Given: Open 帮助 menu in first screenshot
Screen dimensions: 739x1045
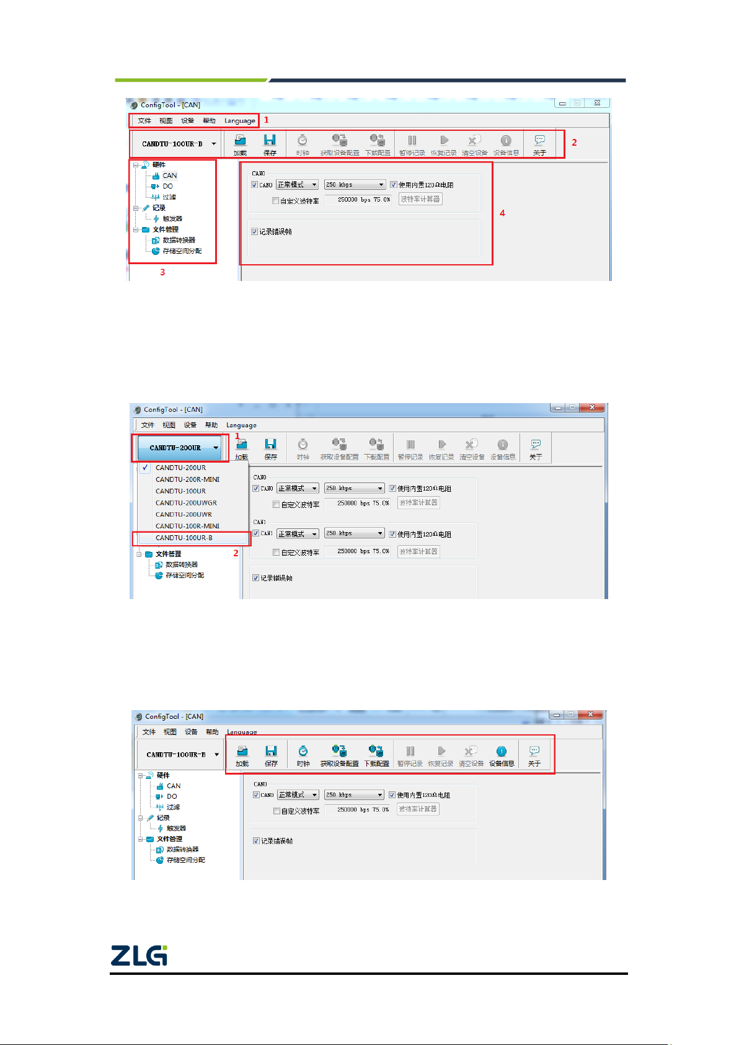Looking at the screenshot, I should 209,121.
